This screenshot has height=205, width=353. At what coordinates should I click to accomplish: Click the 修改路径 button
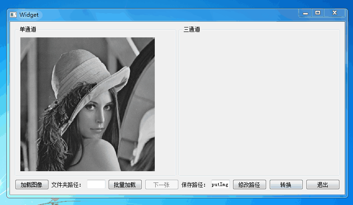click(249, 185)
